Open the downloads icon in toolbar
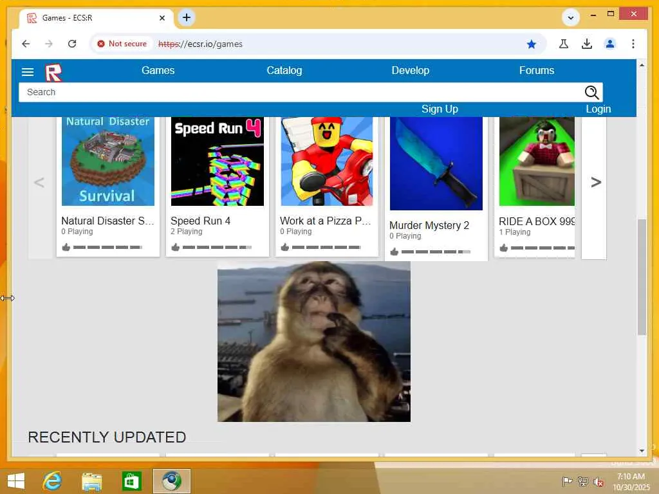 click(x=587, y=44)
